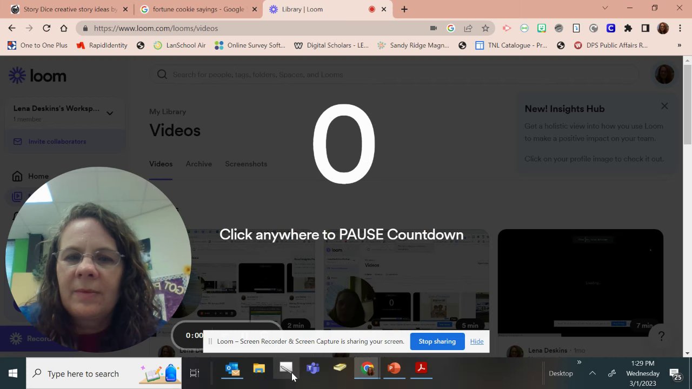Click the Loom logo

click(x=37, y=76)
